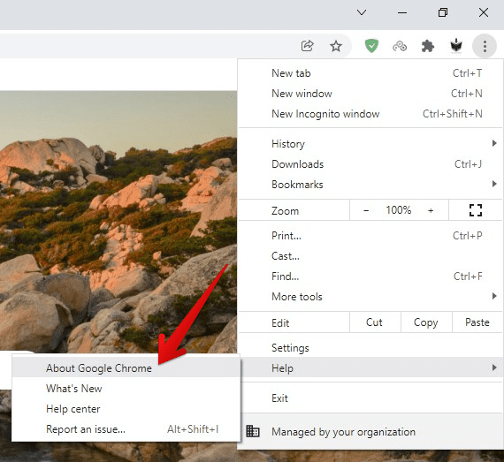Image resolution: width=504 pixels, height=462 pixels.
Task: Click the gray cloud extension icon
Action: point(400,46)
